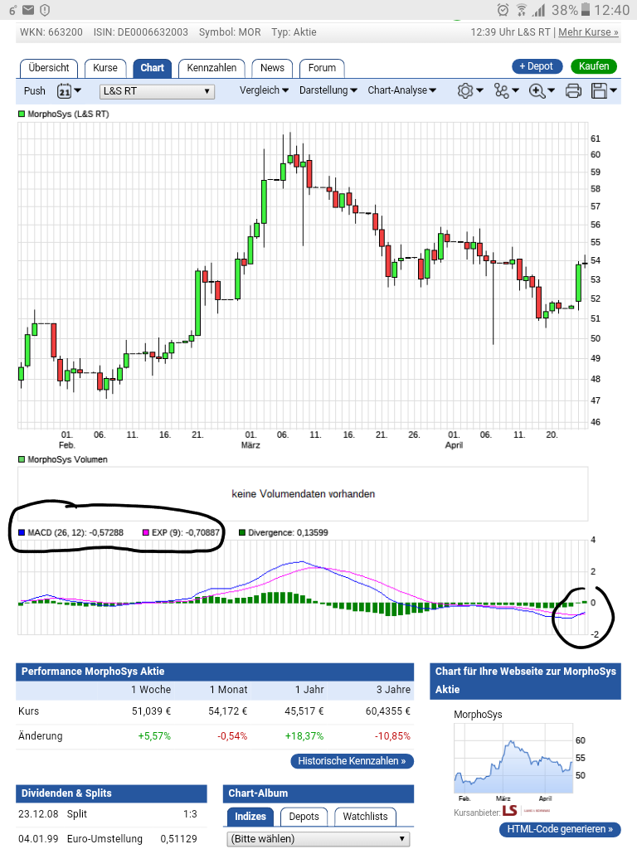This screenshot has height=849, width=637.
Task: Open the Kennzahlen tab
Action: click(212, 68)
